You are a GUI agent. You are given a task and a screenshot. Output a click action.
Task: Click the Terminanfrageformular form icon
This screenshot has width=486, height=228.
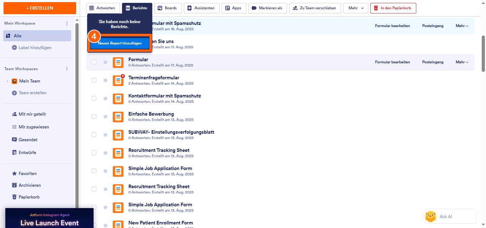tap(118, 81)
